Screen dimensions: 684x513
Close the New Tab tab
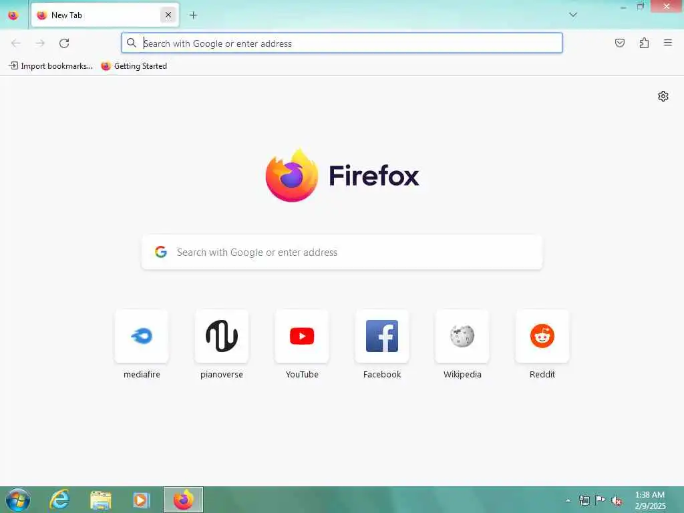pos(168,15)
